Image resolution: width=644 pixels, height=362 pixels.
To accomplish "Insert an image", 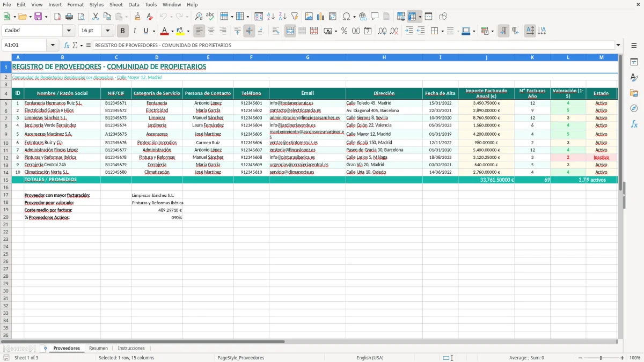I will (x=309, y=17).
